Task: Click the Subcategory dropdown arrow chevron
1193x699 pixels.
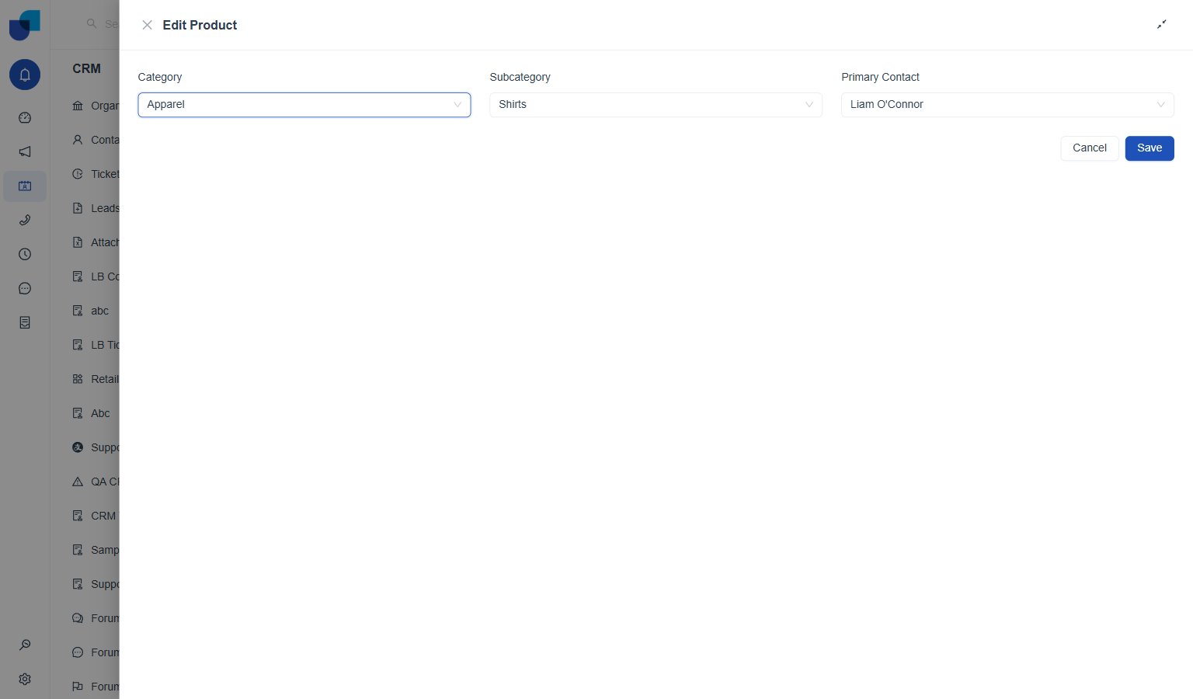Action: click(809, 105)
